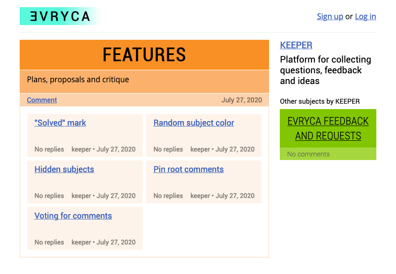
Task: Click the July 27, 2020 subject date
Action: [242, 100]
